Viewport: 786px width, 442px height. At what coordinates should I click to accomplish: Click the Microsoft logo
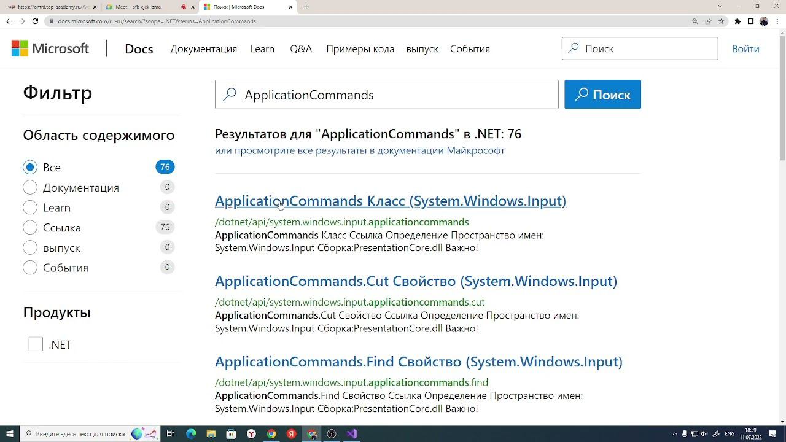(50, 48)
